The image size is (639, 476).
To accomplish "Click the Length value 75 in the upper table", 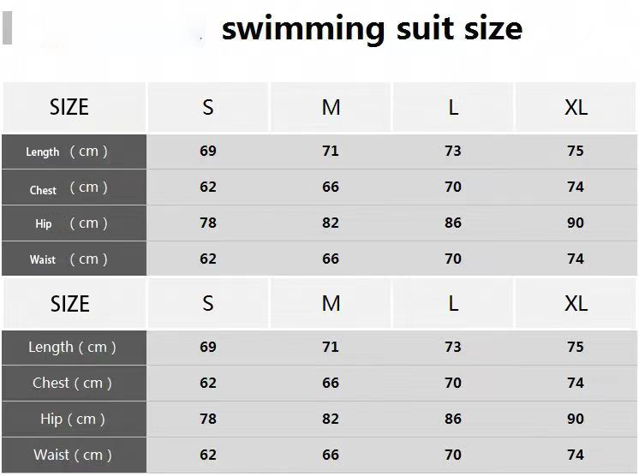I will point(576,151).
